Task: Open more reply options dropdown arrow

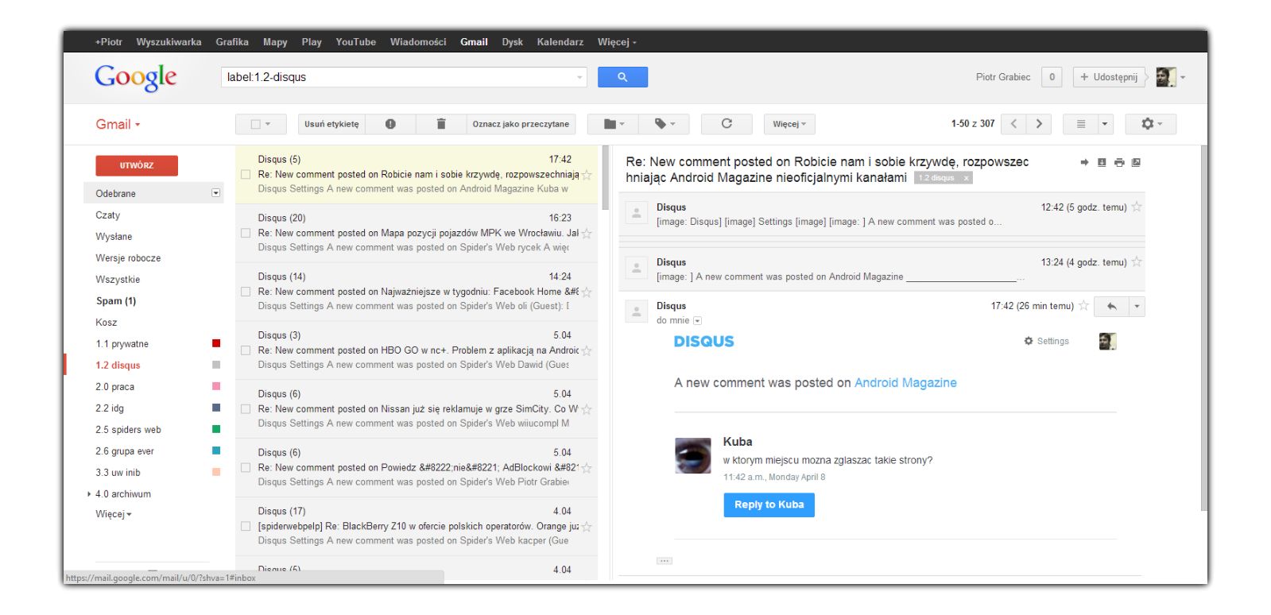Action: (1137, 306)
